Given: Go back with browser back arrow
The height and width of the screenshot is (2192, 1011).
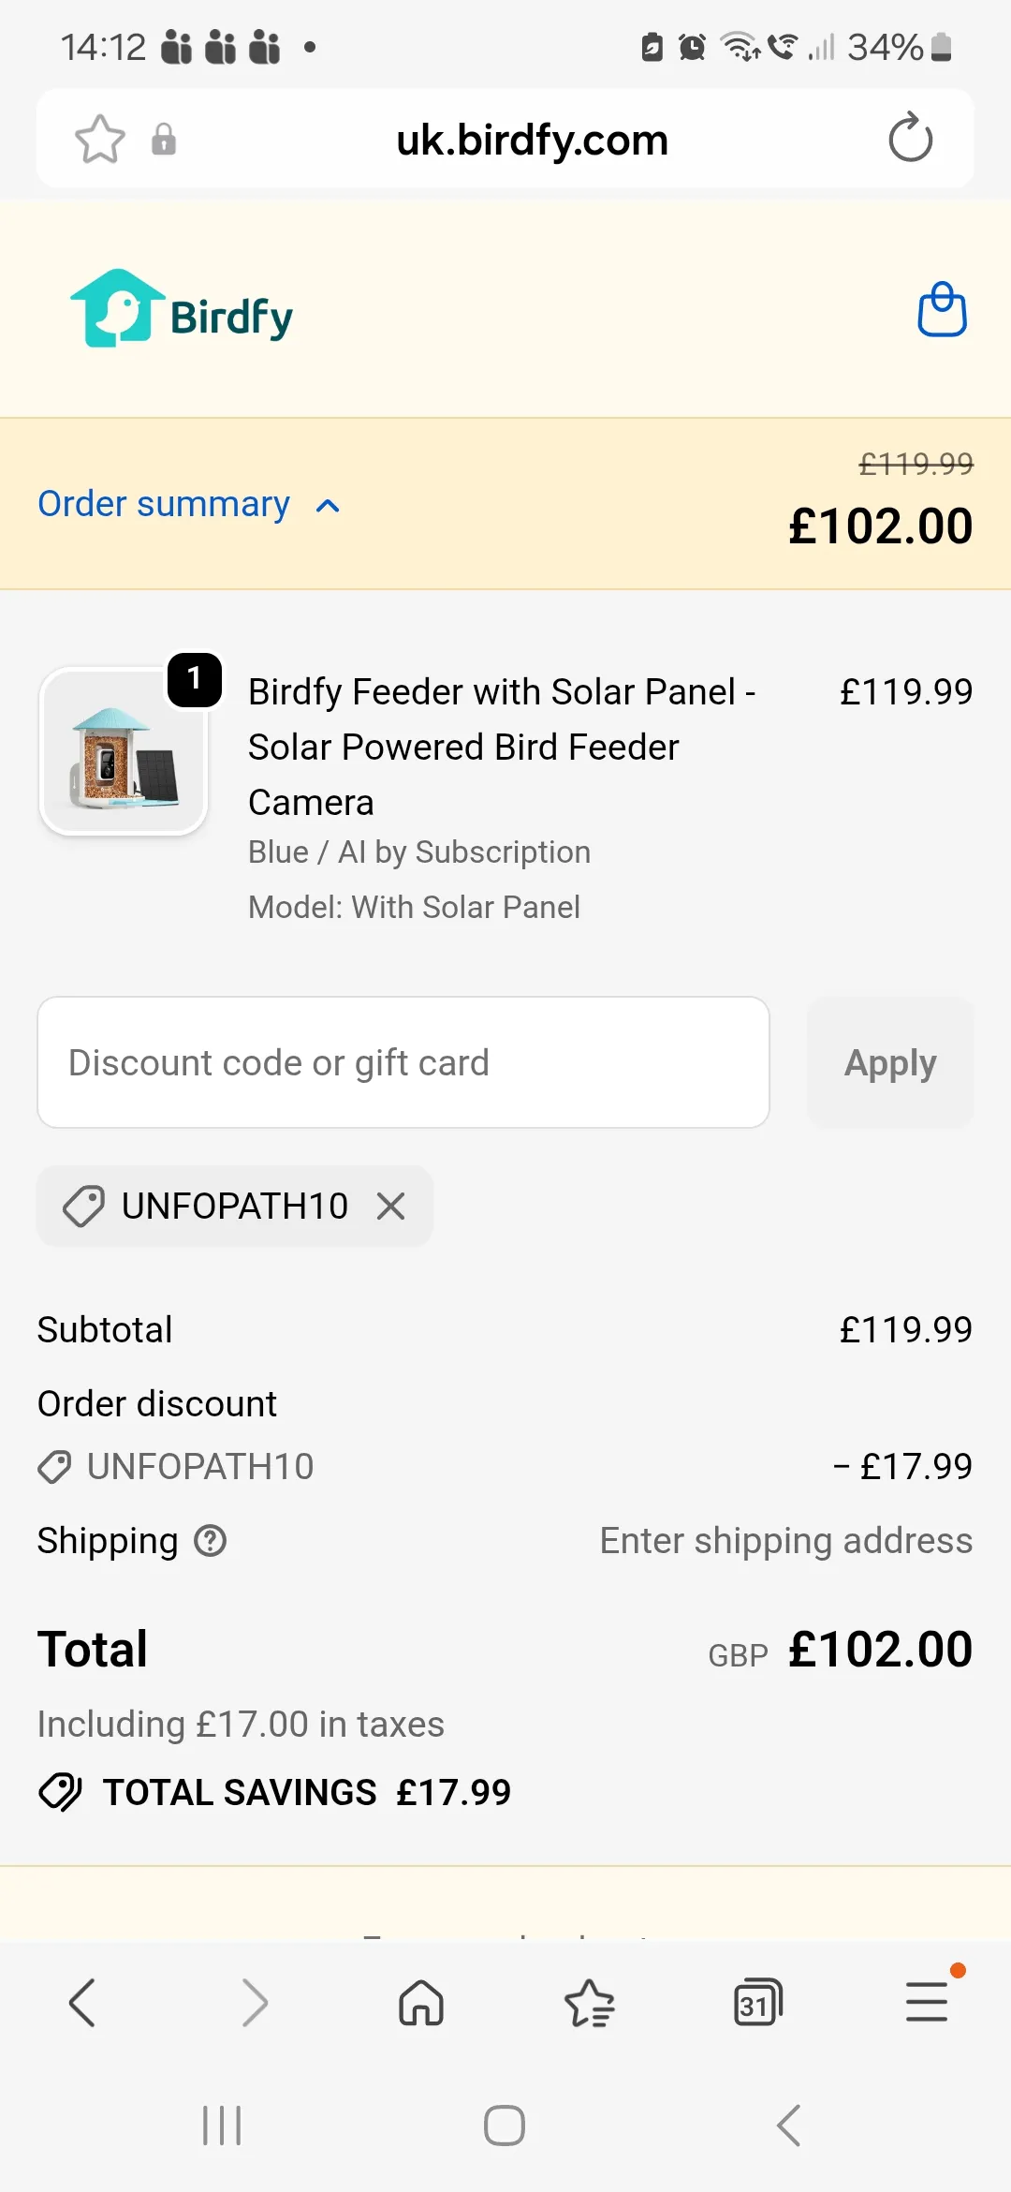Looking at the screenshot, I should [82, 2004].
